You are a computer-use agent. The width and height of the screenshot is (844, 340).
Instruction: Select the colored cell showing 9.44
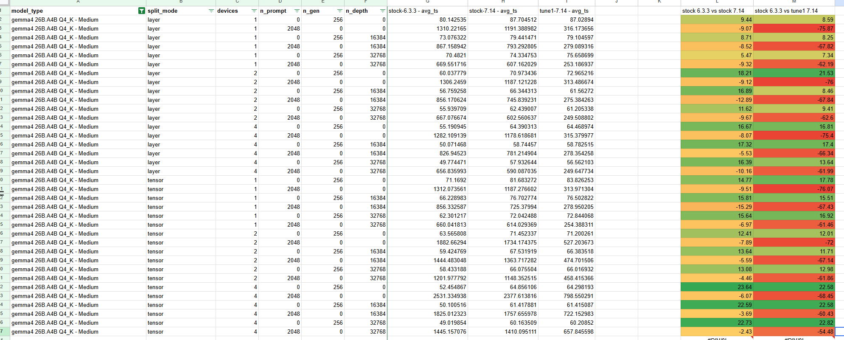[717, 20]
